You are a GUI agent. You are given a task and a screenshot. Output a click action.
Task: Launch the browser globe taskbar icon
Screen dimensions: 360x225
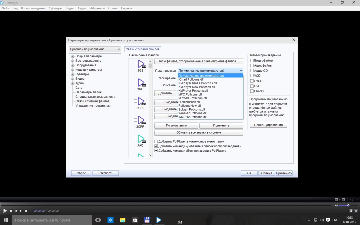tap(110, 220)
